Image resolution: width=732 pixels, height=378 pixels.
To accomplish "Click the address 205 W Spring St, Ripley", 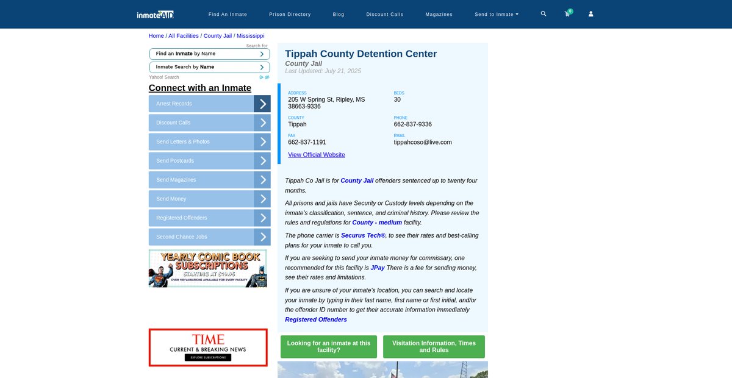I will (326, 103).
